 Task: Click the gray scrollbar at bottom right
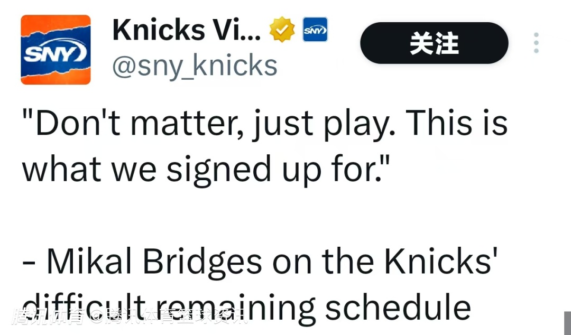(x=567, y=322)
